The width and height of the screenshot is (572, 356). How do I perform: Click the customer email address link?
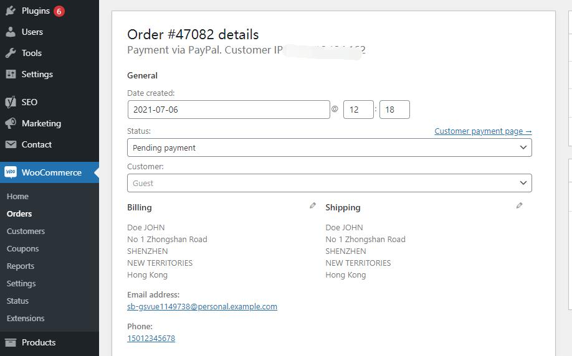[x=202, y=306]
